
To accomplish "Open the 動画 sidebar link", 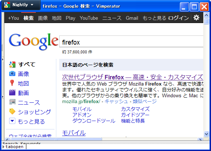I will tap(23, 93).
